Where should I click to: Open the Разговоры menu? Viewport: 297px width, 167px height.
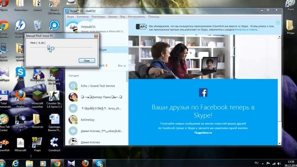point(98,17)
